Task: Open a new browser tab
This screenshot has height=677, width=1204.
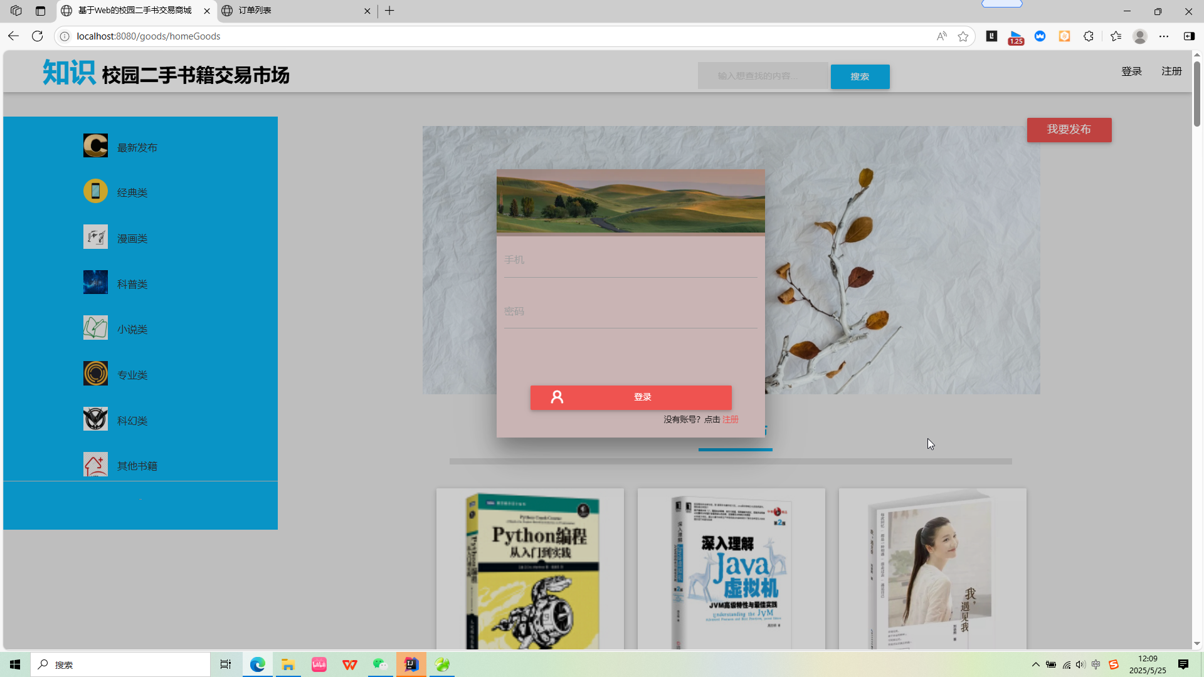Action: 389,11
